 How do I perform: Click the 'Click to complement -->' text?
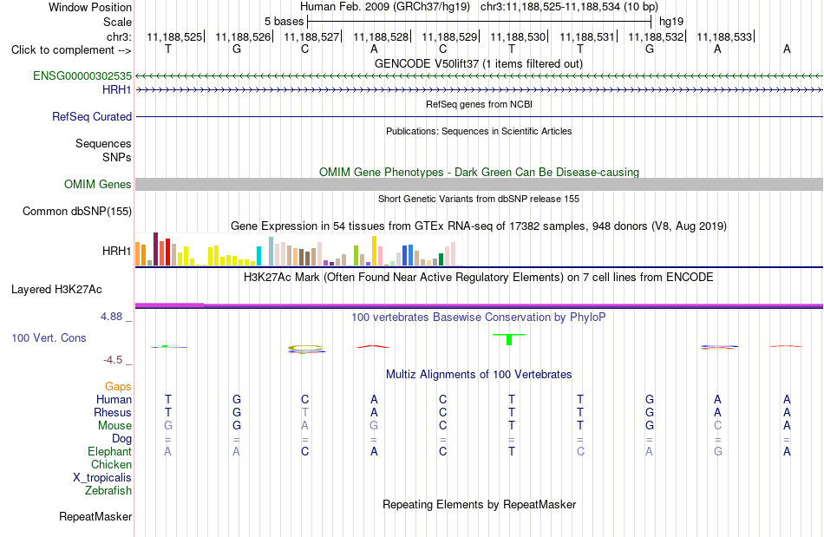[71, 50]
